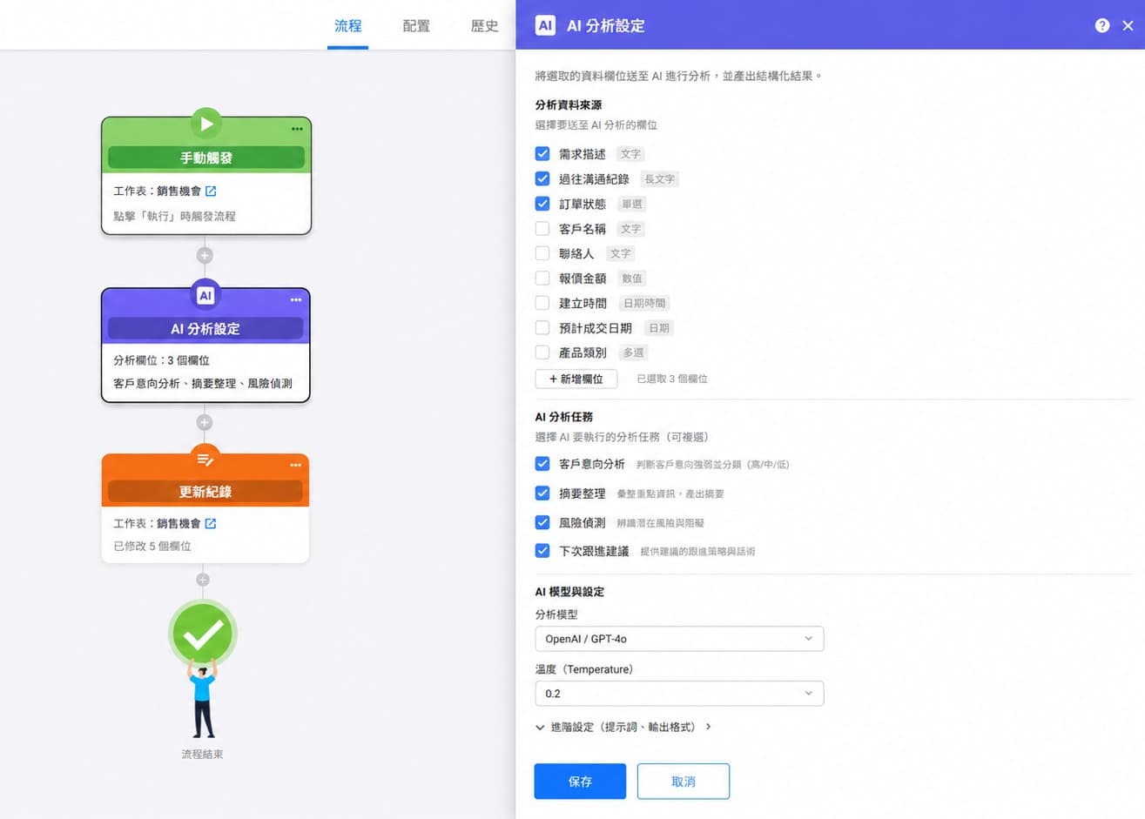Check the 聯絡人 checkbox
The width and height of the screenshot is (1145, 819).
(x=542, y=253)
